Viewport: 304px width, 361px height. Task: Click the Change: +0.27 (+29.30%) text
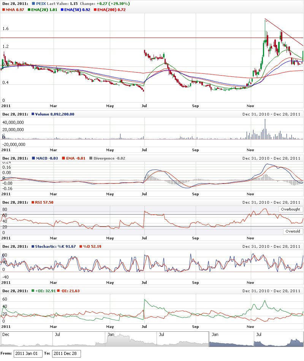[105, 4]
